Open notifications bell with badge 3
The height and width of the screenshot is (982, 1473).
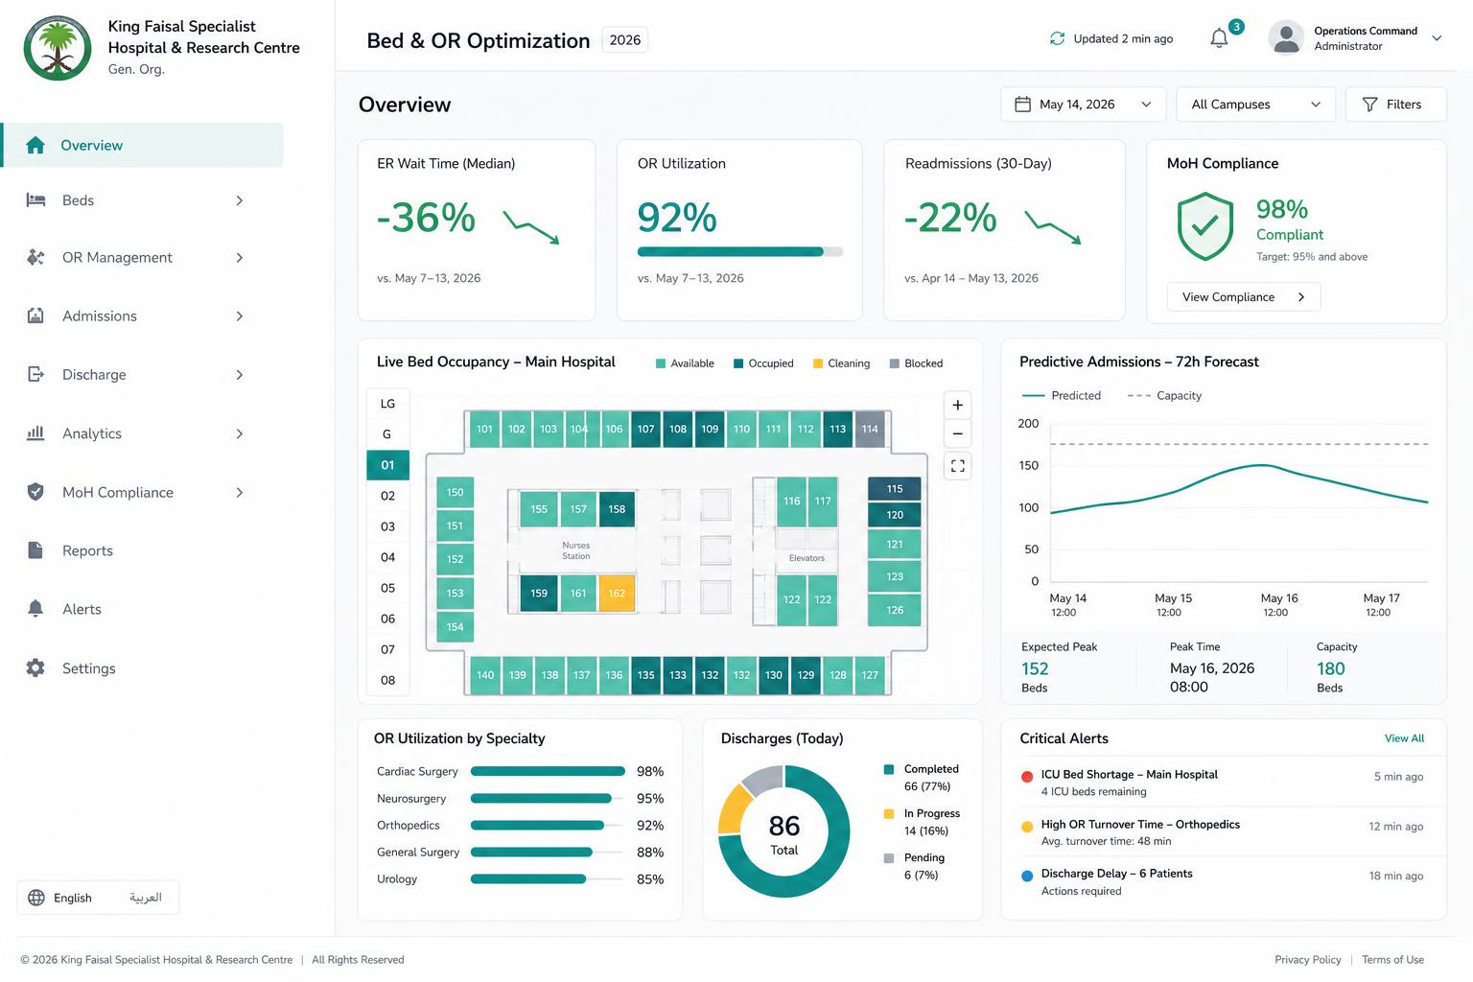(x=1220, y=38)
